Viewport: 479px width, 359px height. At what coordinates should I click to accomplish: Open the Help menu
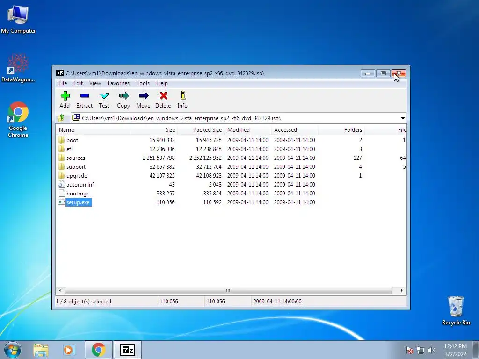[x=162, y=83]
